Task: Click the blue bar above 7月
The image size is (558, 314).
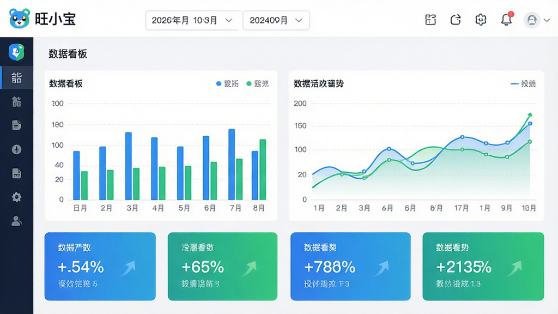Action: 232,165
